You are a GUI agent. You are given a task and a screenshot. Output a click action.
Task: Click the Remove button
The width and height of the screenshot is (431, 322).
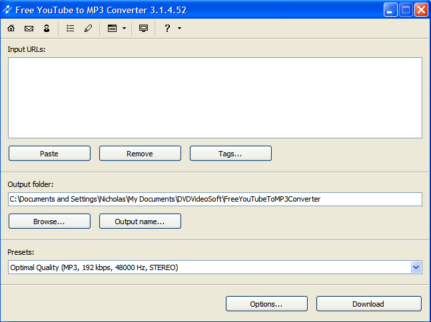[x=140, y=154]
